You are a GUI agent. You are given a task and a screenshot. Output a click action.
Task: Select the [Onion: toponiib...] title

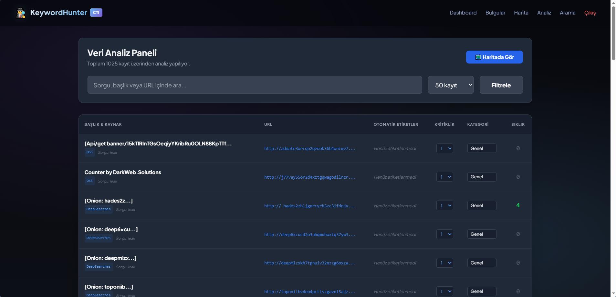coord(109,287)
